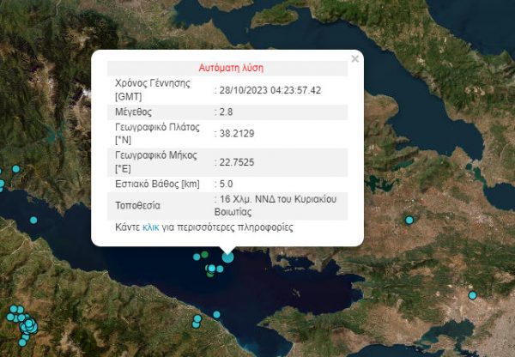Click the location text '16 Χλμ. ΝΝΔ του Κυριακίου'
This screenshot has width=515, height=357.
[282, 199]
